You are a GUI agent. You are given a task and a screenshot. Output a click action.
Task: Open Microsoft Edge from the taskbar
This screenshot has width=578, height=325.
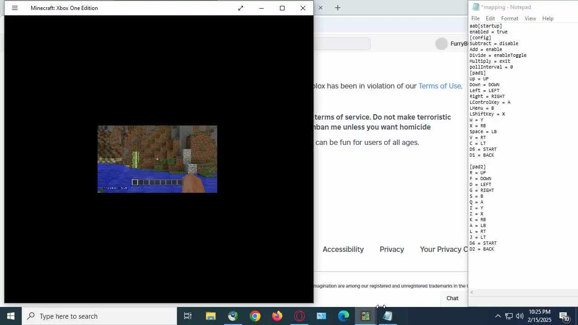pyautogui.click(x=344, y=316)
